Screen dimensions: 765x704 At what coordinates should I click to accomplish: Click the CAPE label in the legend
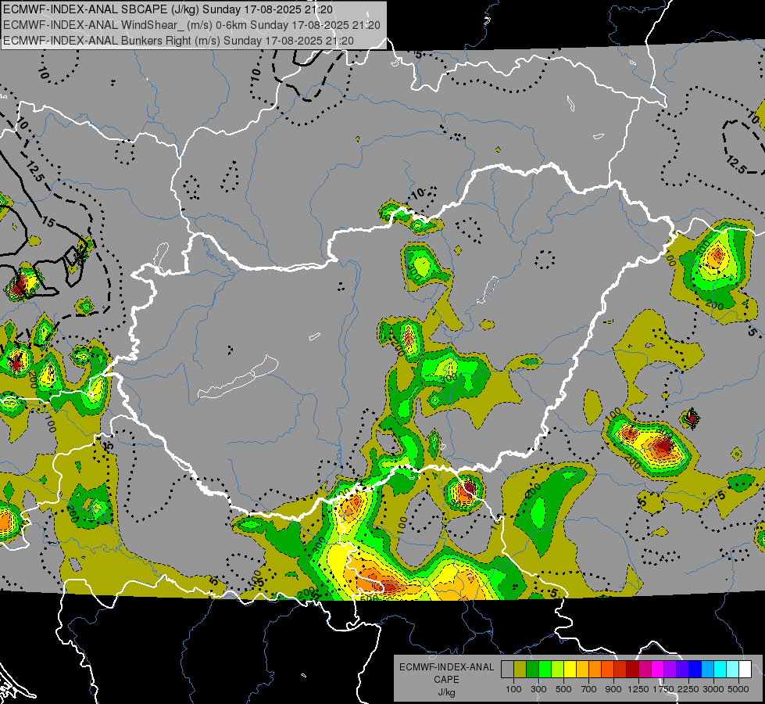[x=446, y=680]
